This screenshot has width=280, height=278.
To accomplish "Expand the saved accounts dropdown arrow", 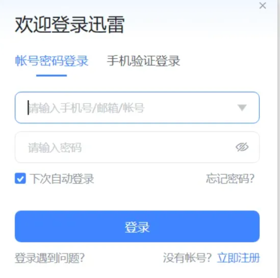I will coord(242,108).
